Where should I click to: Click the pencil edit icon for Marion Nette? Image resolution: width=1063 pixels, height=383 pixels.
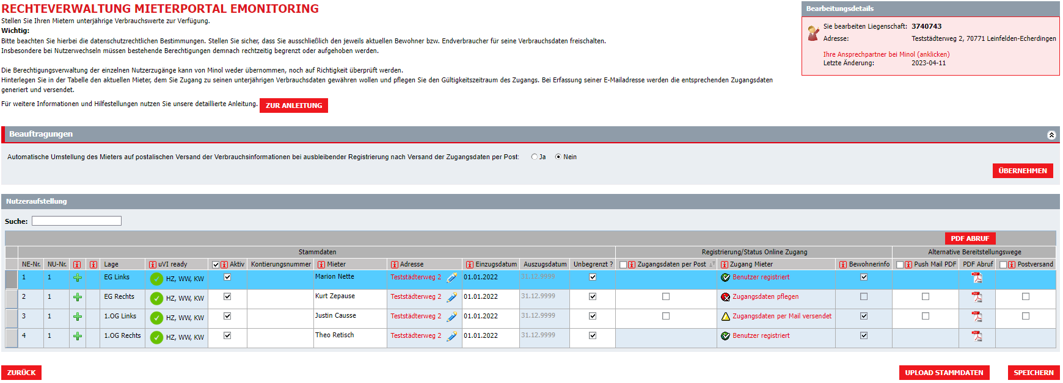tap(452, 278)
